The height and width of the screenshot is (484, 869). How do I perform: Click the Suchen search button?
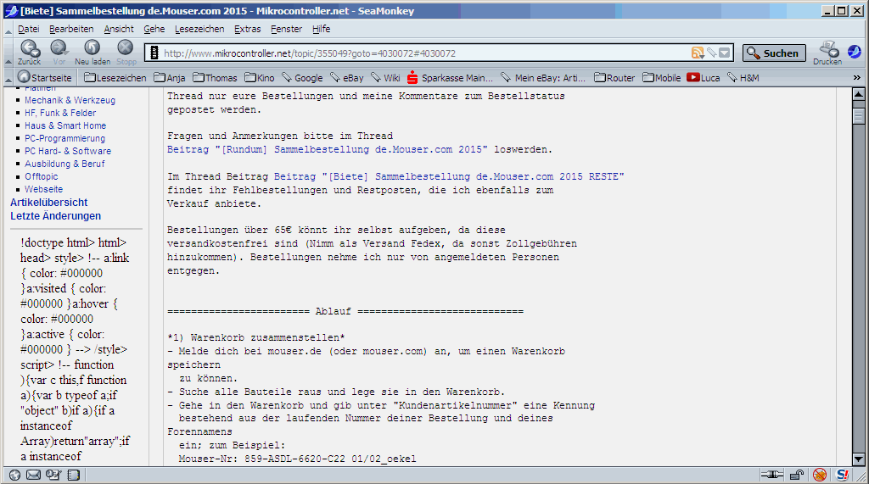click(x=774, y=53)
